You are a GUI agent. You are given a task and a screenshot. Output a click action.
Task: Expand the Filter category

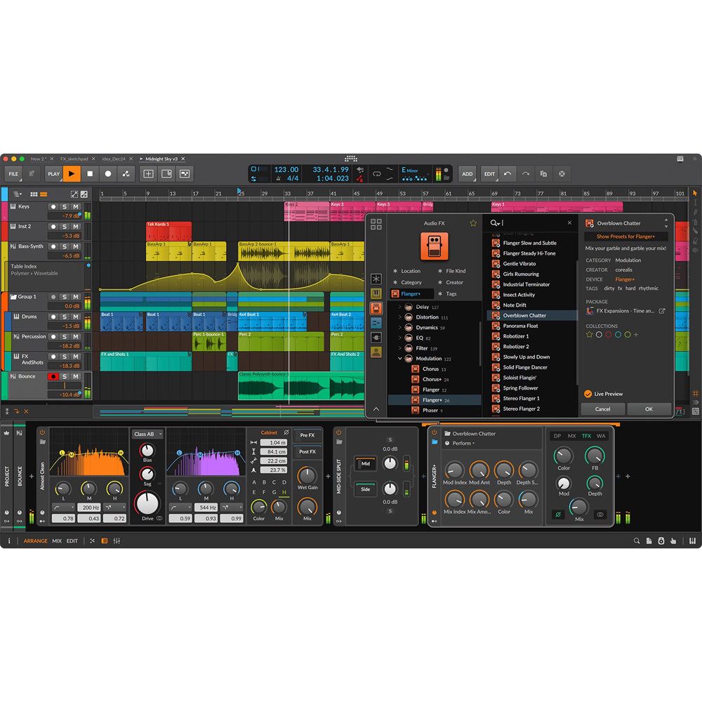[x=400, y=348]
